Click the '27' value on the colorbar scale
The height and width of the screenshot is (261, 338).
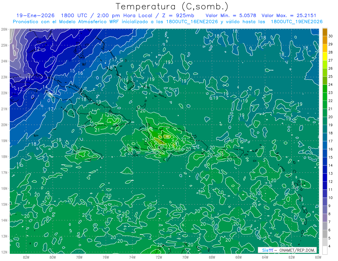tap(331, 60)
